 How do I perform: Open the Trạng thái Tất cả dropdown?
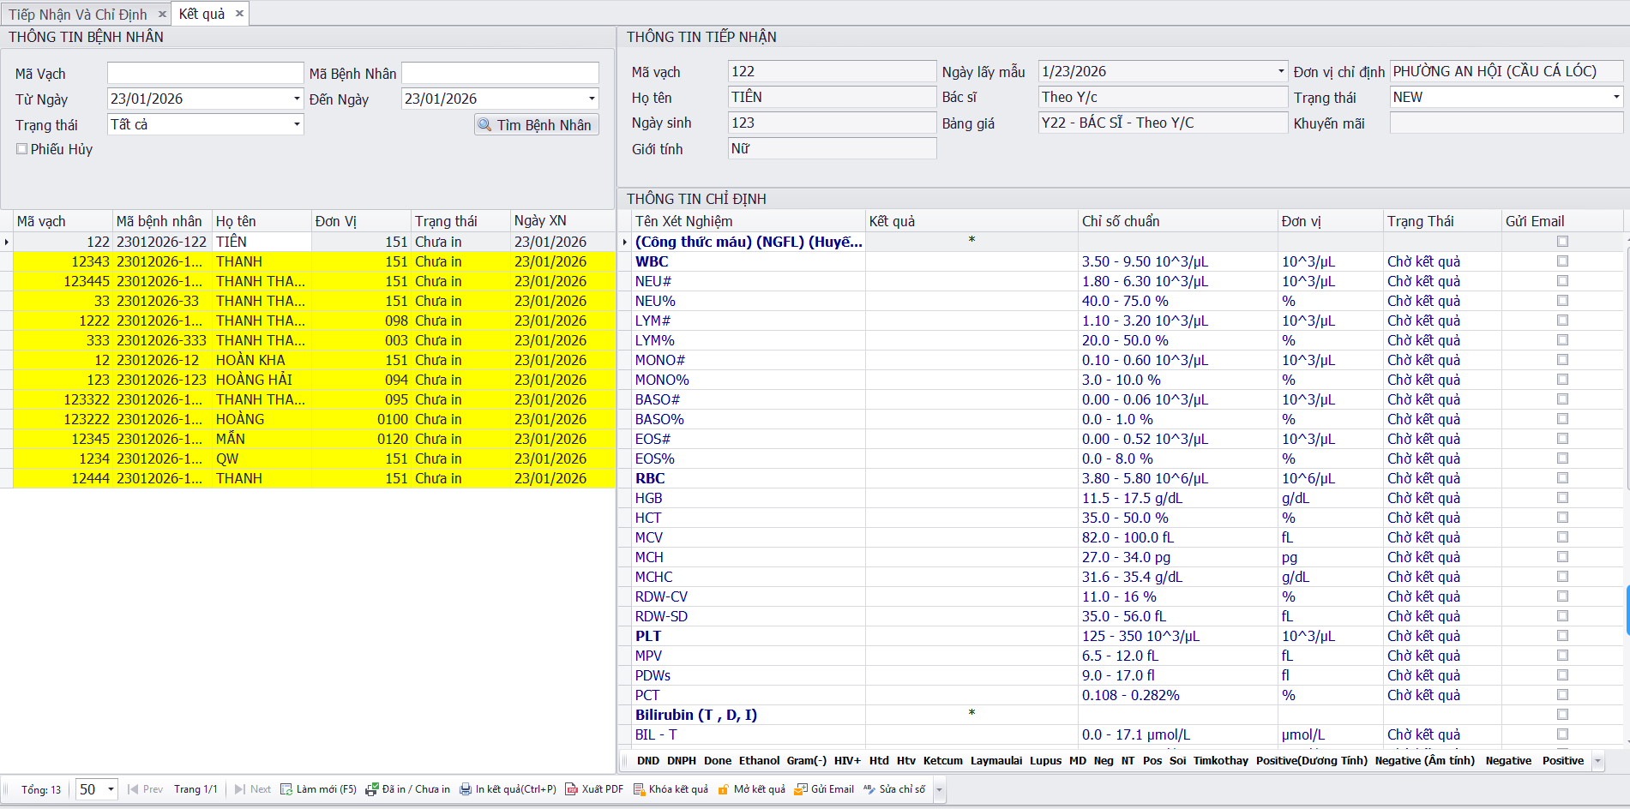click(297, 124)
